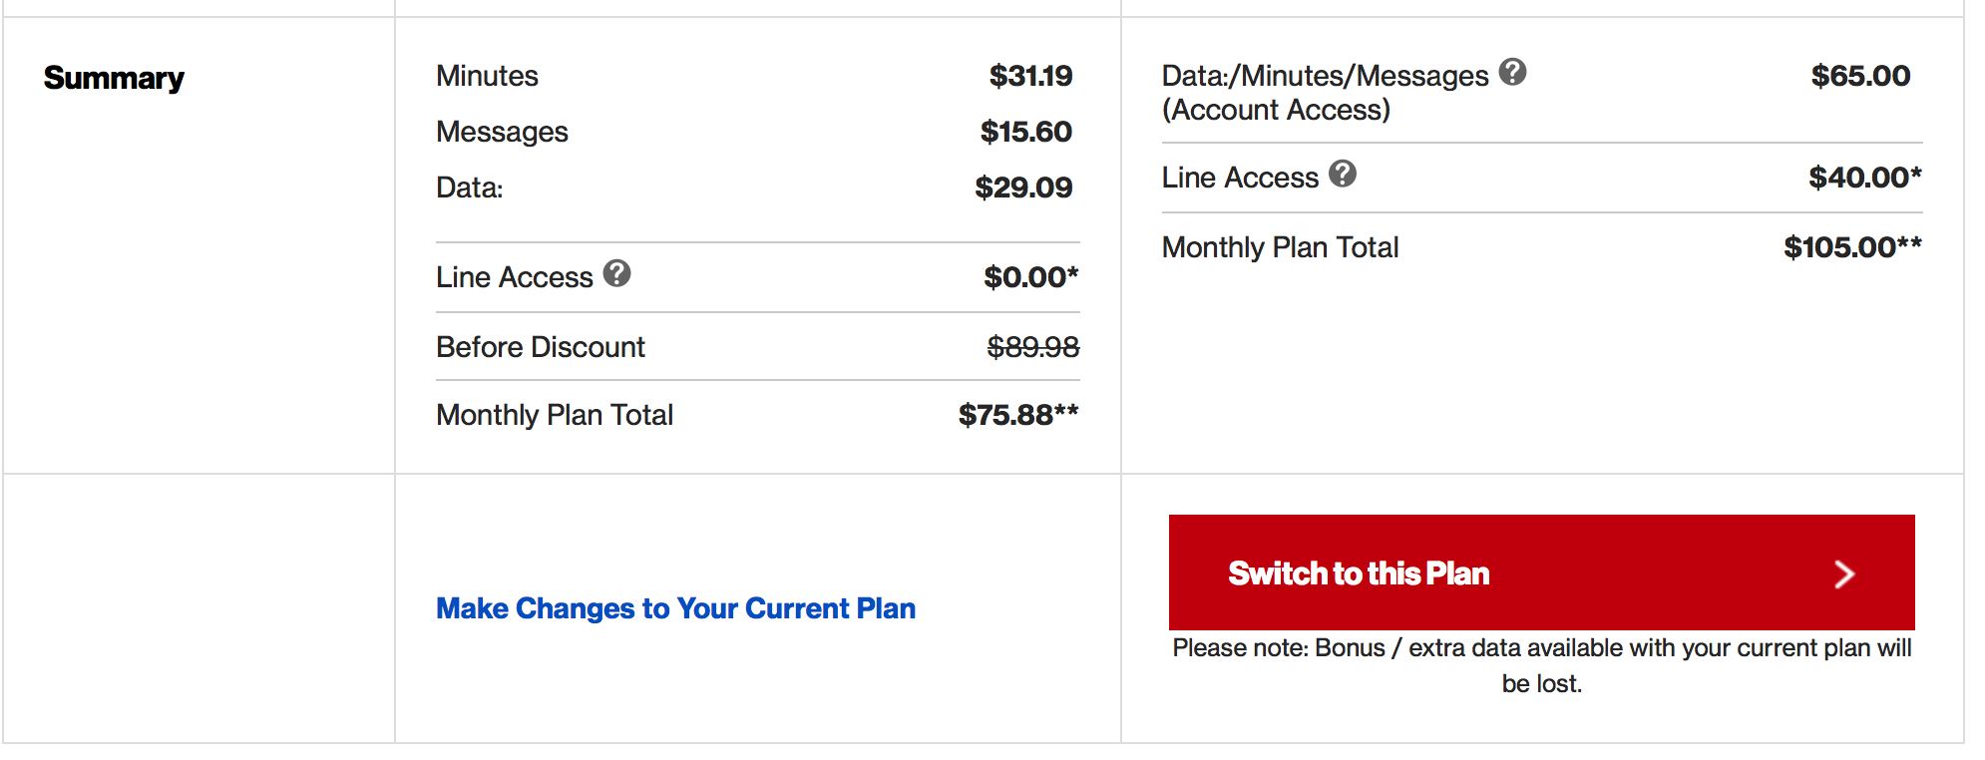Click the $40.00 Line Access price
The image size is (1985, 760).
(1865, 178)
